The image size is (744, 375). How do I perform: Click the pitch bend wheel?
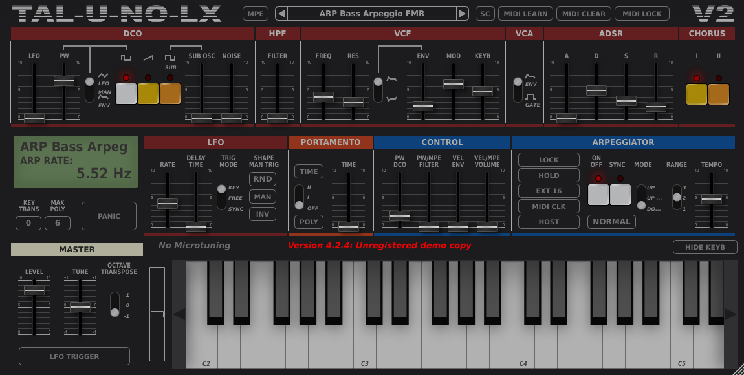[x=157, y=314]
